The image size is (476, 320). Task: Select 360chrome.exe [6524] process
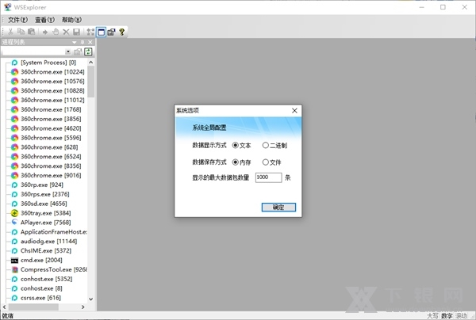[x=51, y=156]
